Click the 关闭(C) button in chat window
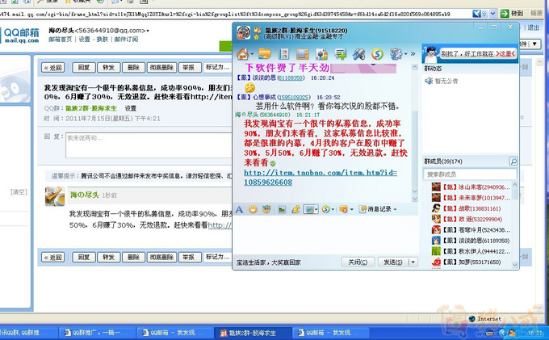The height and width of the screenshot is (340, 549). point(358,262)
